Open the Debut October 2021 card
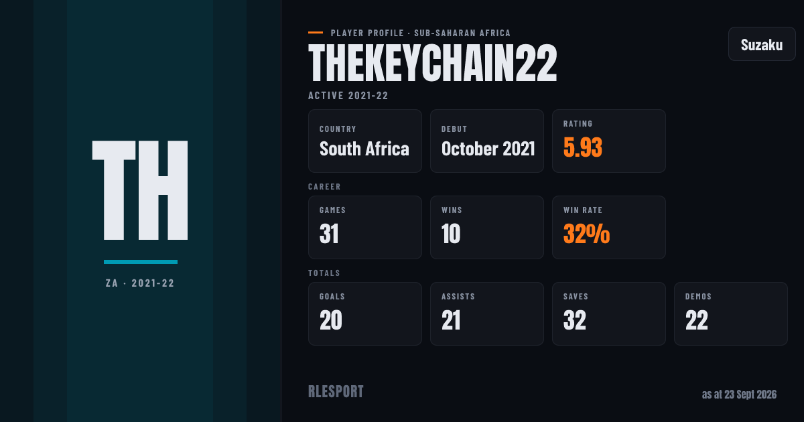 click(x=487, y=141)
